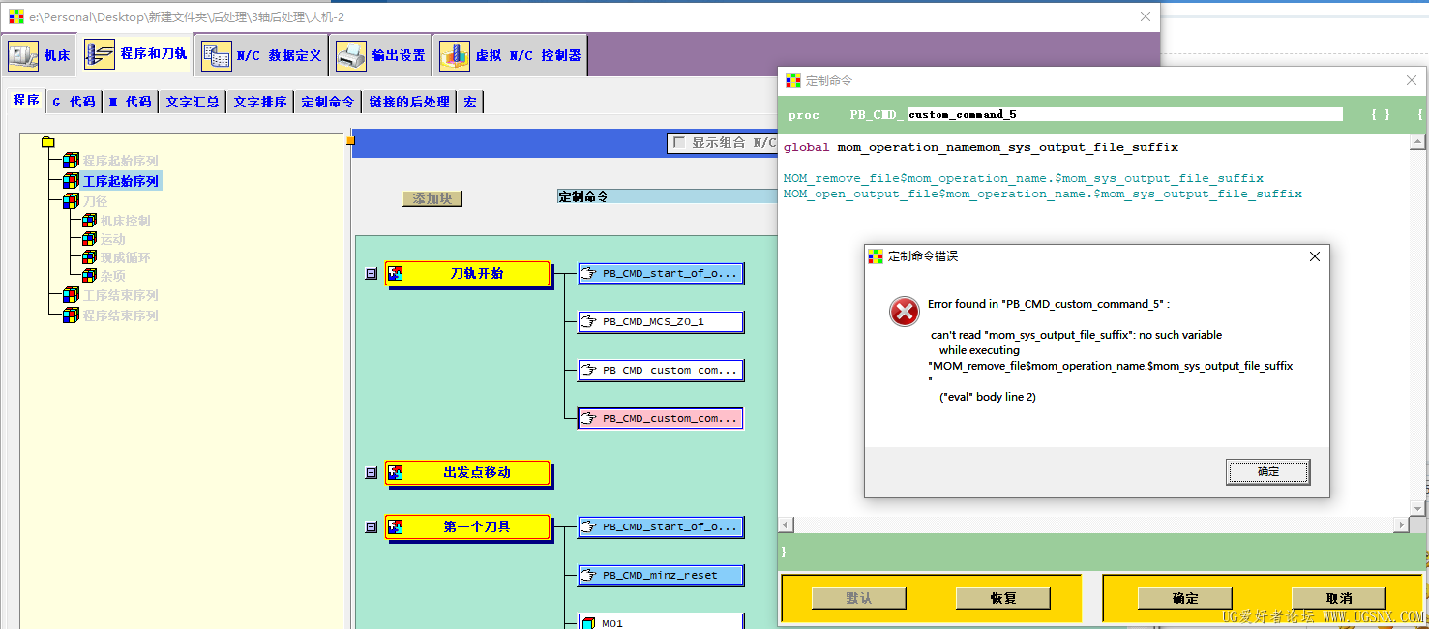
Task: Click the 默认 button
Action: click(x=858, y=598)
